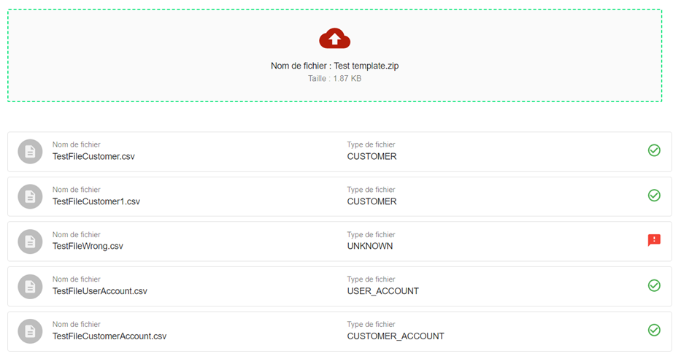
Task: Click the file icon beside TestFileWrong.csv
Action: click(x=30, y=242)
